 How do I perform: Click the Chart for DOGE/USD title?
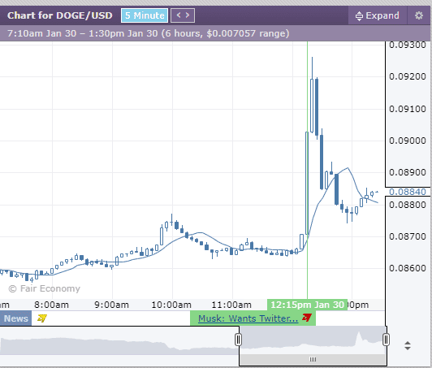60,15
